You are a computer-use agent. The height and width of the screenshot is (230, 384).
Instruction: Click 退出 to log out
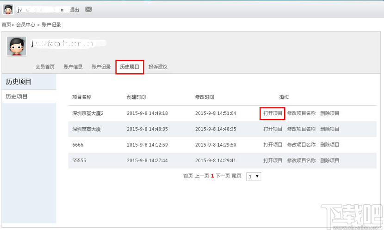[74, 10]
